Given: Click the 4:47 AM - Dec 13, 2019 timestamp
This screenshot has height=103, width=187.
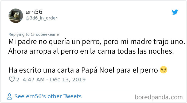Looking at the screenshot, I should [54, 80].
